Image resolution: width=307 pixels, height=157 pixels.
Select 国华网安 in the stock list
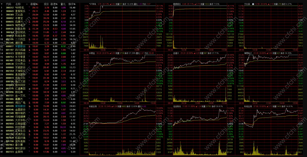click(x=20, y=85)
